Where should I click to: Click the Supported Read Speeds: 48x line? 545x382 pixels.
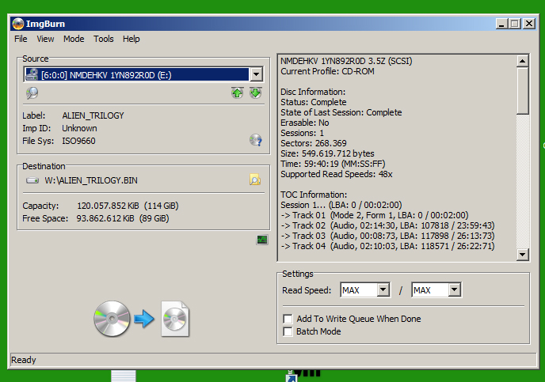[x=337, y=174]
